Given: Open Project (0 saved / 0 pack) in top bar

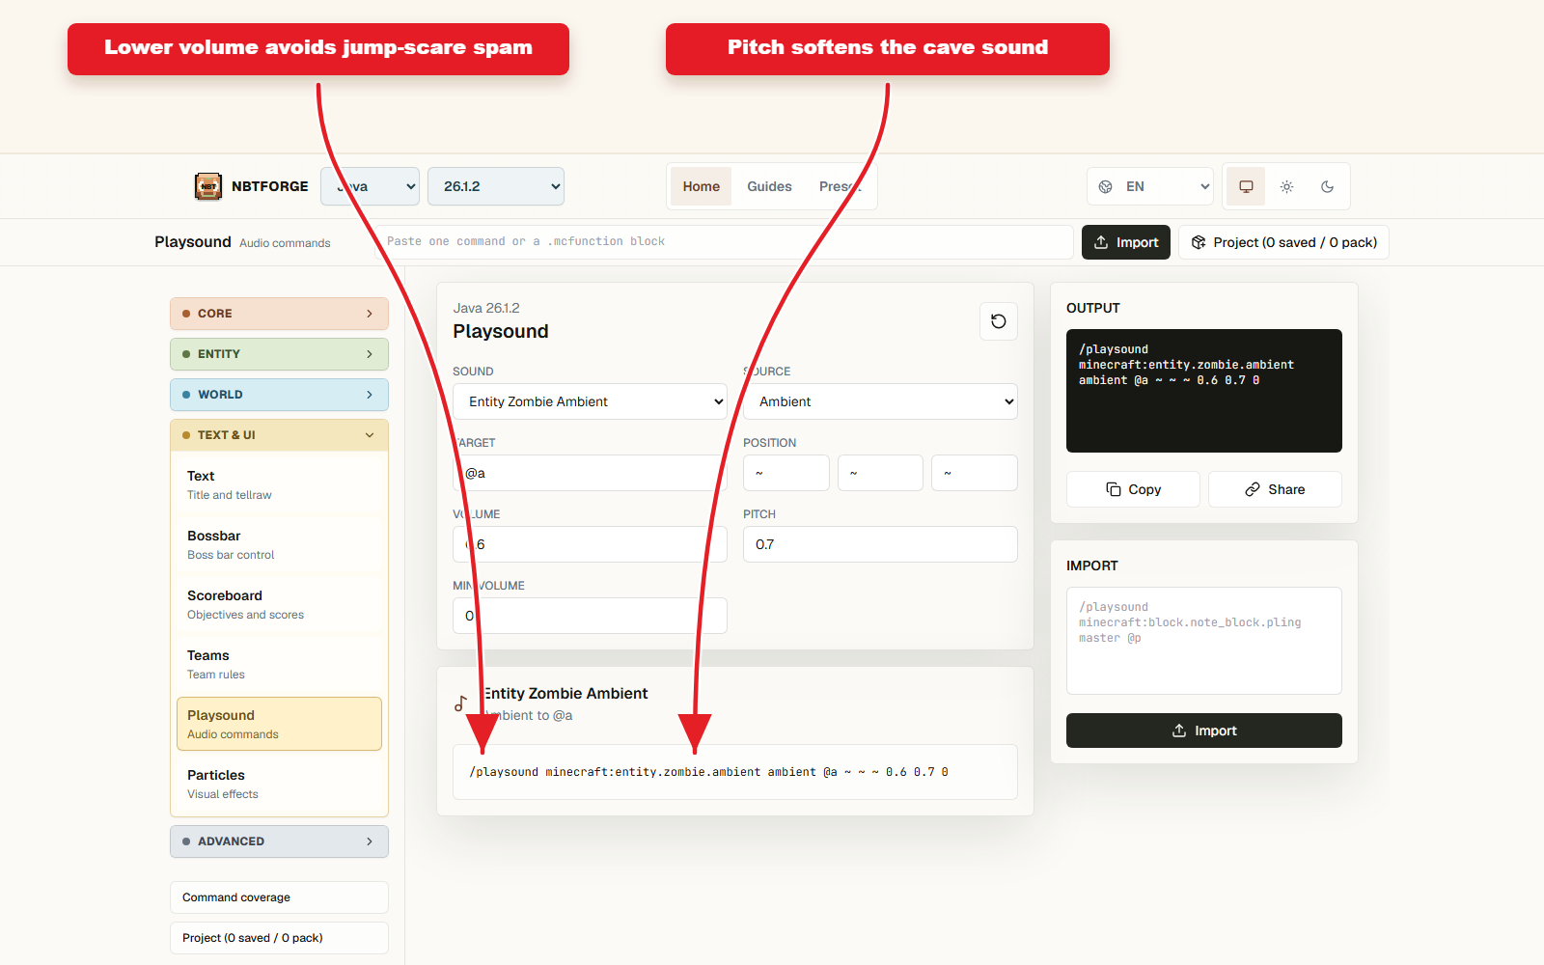Looking at the screenshot, I should pyautogui.click(x=1283, y=242).
